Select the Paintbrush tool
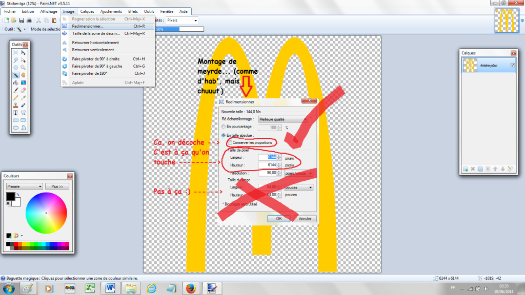 pos(16,90)
